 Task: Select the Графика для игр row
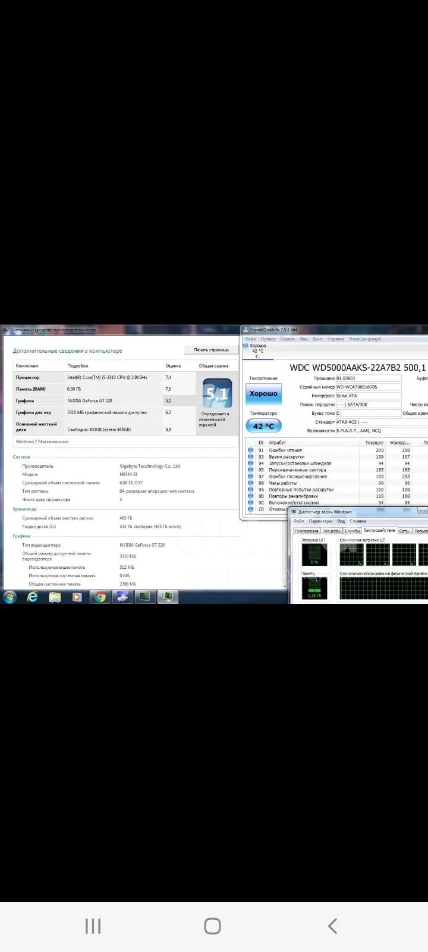click(104, 412)
